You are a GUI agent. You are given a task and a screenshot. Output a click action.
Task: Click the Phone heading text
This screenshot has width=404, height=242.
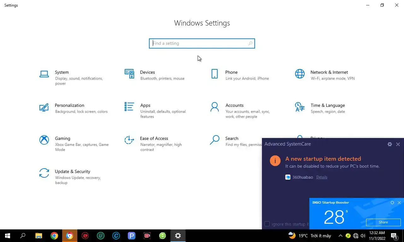(231, 72)
